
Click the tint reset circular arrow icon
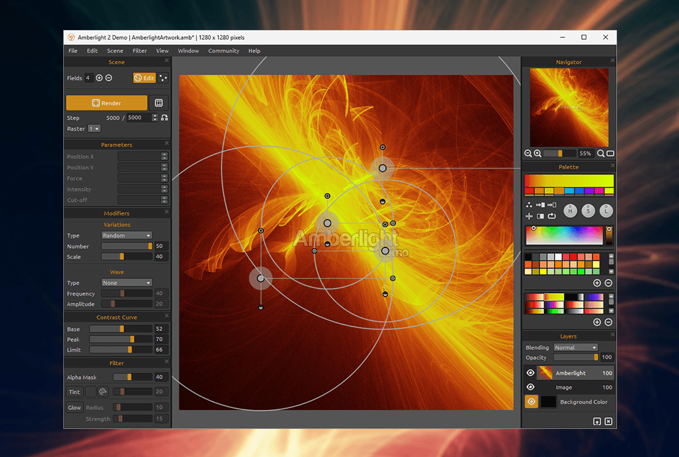pos(103,392)
